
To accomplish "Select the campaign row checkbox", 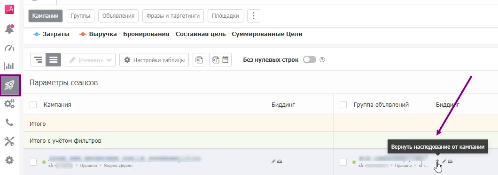I will point(33,162).
